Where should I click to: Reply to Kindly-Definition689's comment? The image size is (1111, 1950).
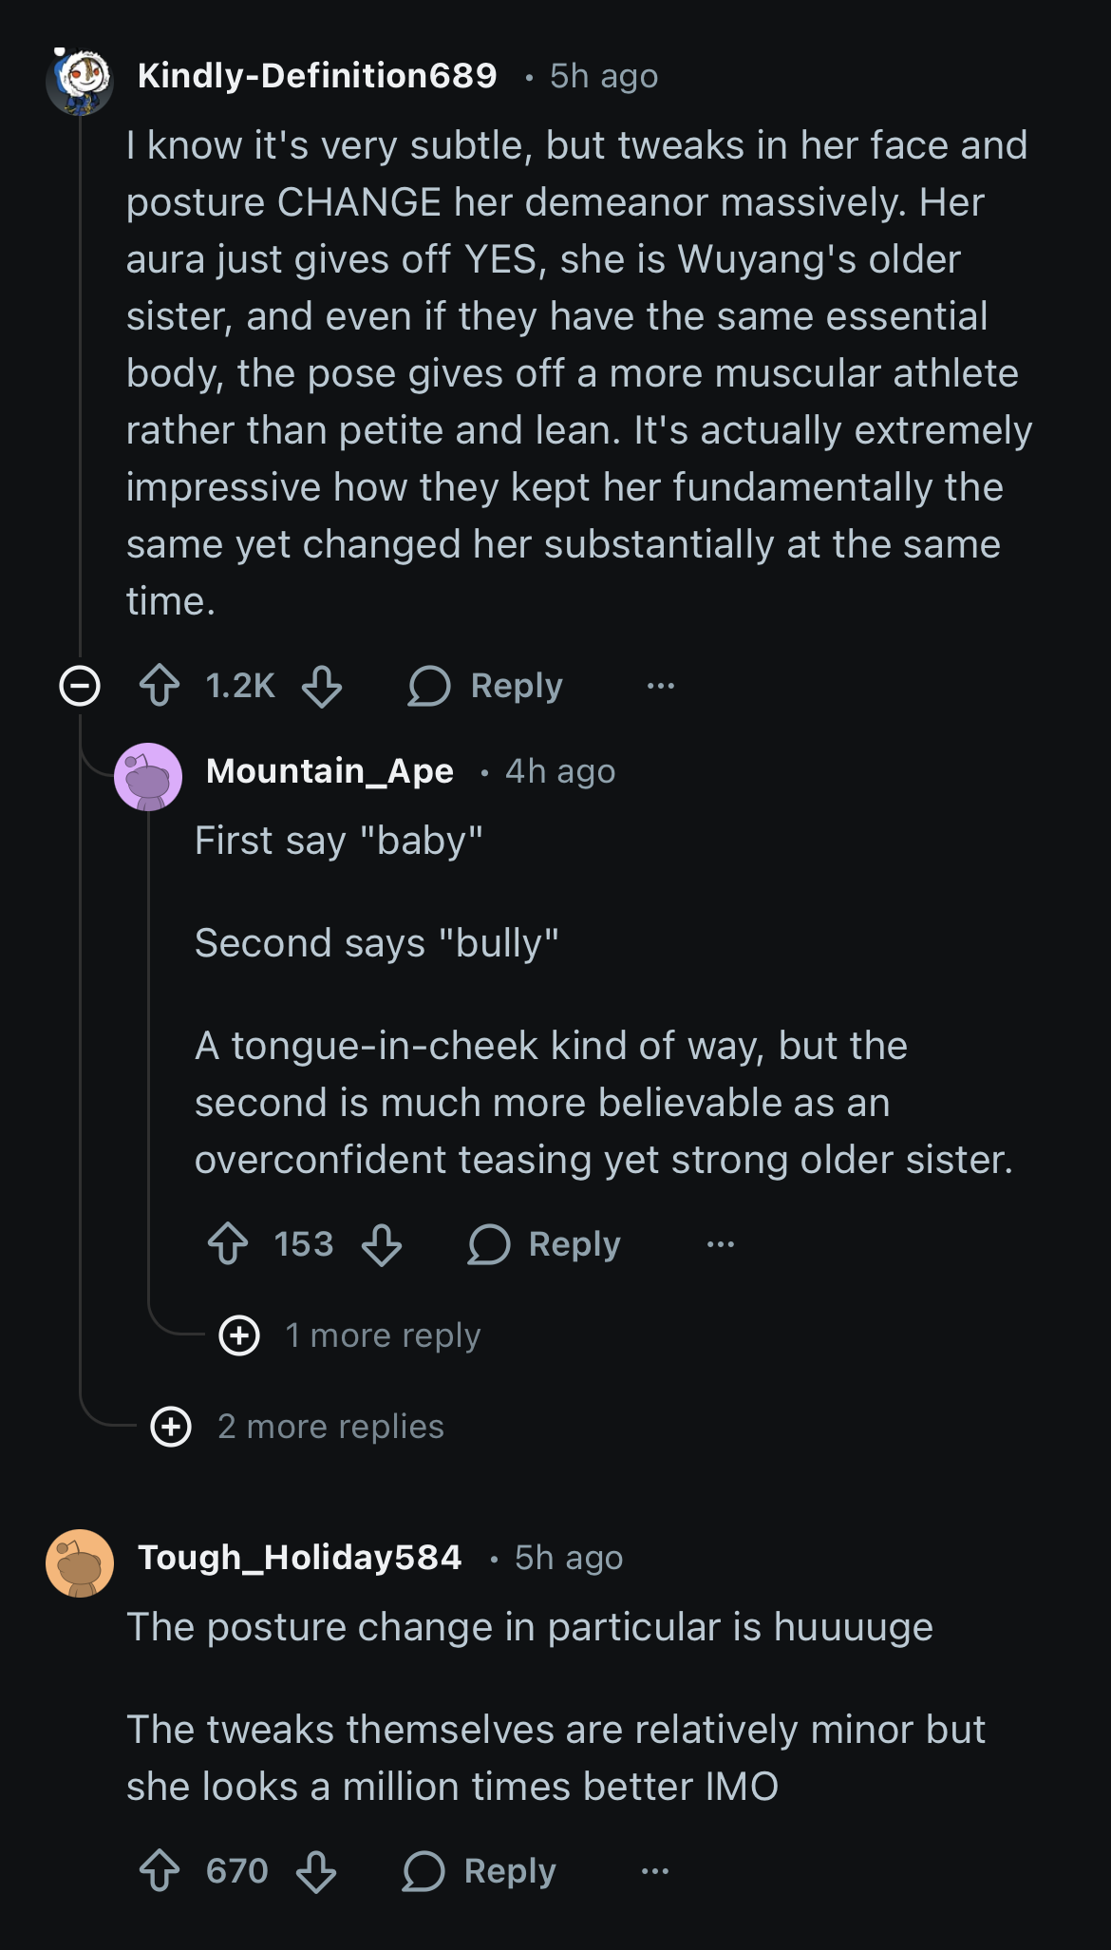(x=486, y=686)
